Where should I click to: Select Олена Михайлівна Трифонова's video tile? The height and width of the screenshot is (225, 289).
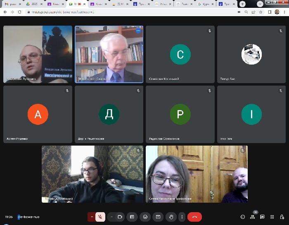coord(197,174)
